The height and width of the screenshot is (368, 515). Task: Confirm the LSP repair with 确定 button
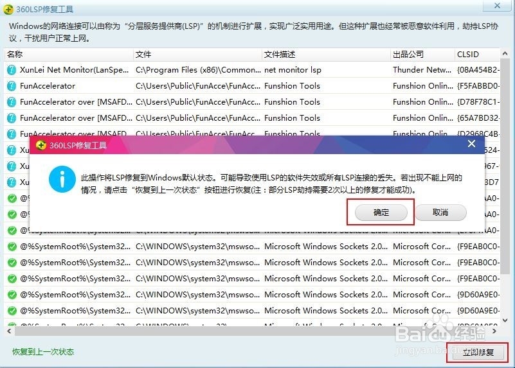point(381,213)
